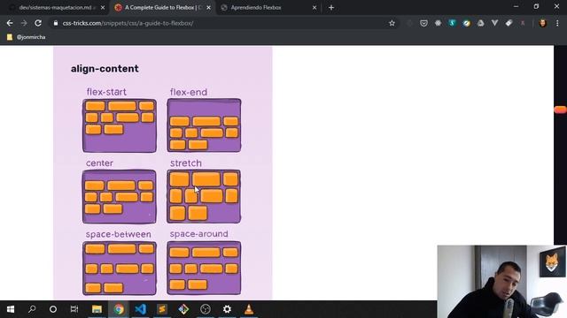This screenshot has height=318, width=567.
Task: Click the center diagram illustration
Action: point(120,196)
